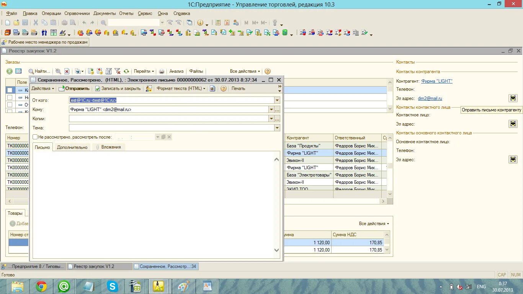Open Google Chrome from the taskbar
The image size is (523, 294).
click(x=41, y=286)
